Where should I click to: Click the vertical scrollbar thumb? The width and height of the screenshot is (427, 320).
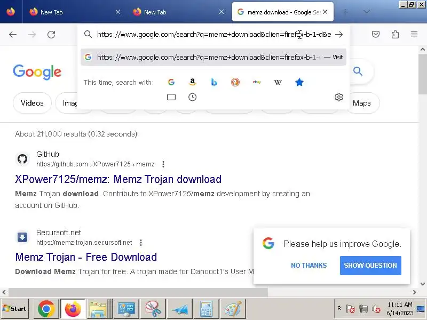click(x=422, y=74)
